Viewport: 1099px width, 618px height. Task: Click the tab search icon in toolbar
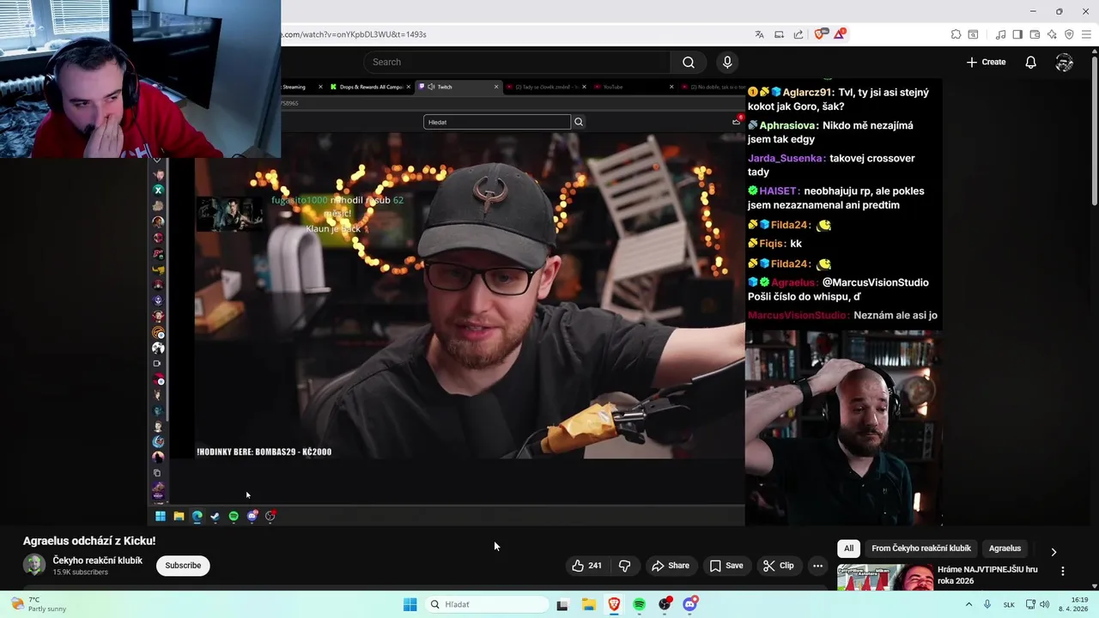[973, 34]
